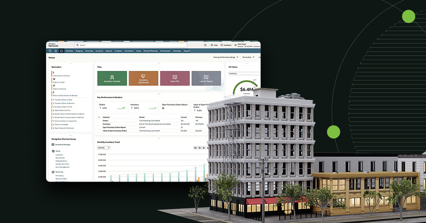Expand the Monthly dropdown in Inventory Trend

pyautogui.click(x=103, y=148)
